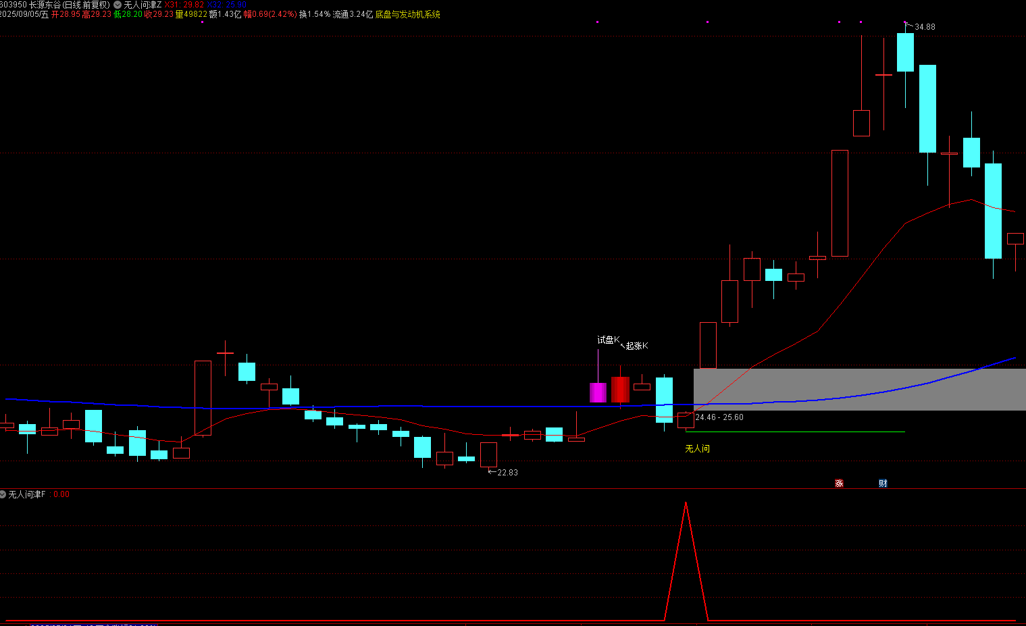Click the 起涨K annotation label
Image resolution: width=1026 pixels, height=626 pixels.
coord(637,346)
